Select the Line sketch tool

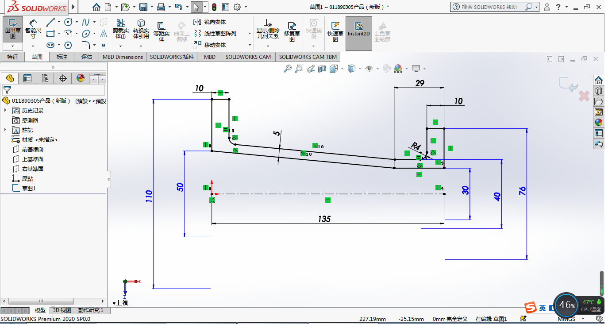tap(50, 22)
